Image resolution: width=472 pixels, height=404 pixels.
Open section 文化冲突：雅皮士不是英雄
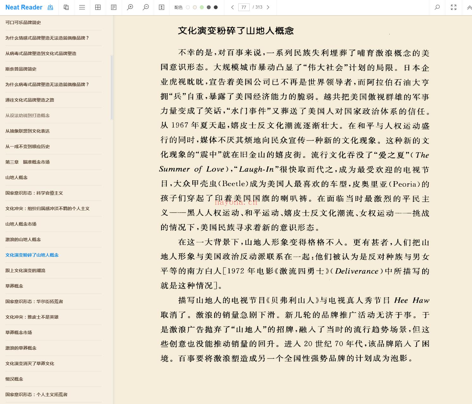tap(32, 317)
